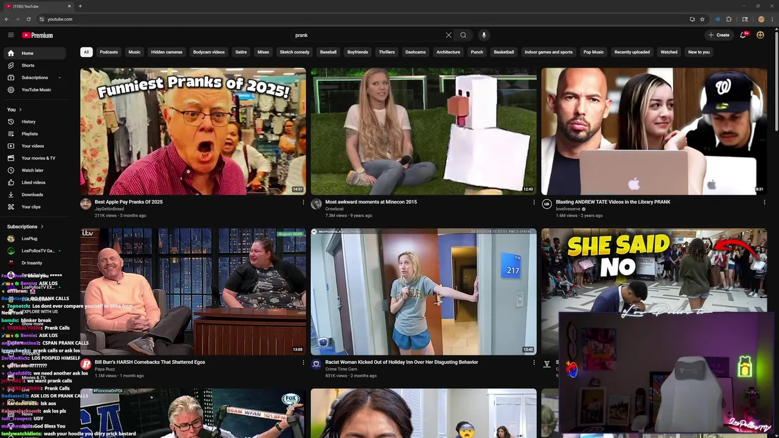Screen dimensions: 779x438
Task: Play the hotel room 217 video thumbnail
Action: click(424, 292)
